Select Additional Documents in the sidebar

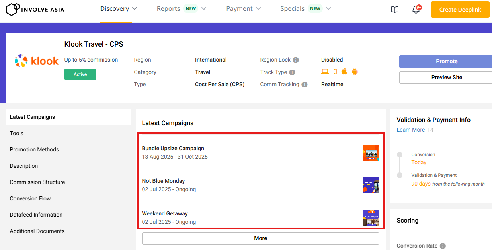click(x=68, y=231)
